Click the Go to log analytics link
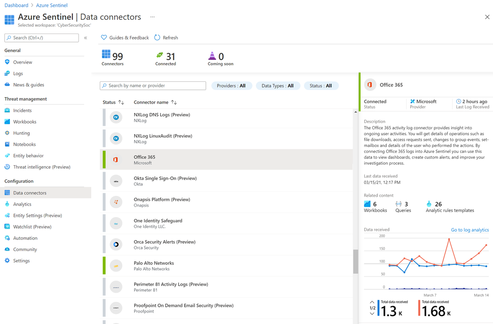 (x=469, y=230)
